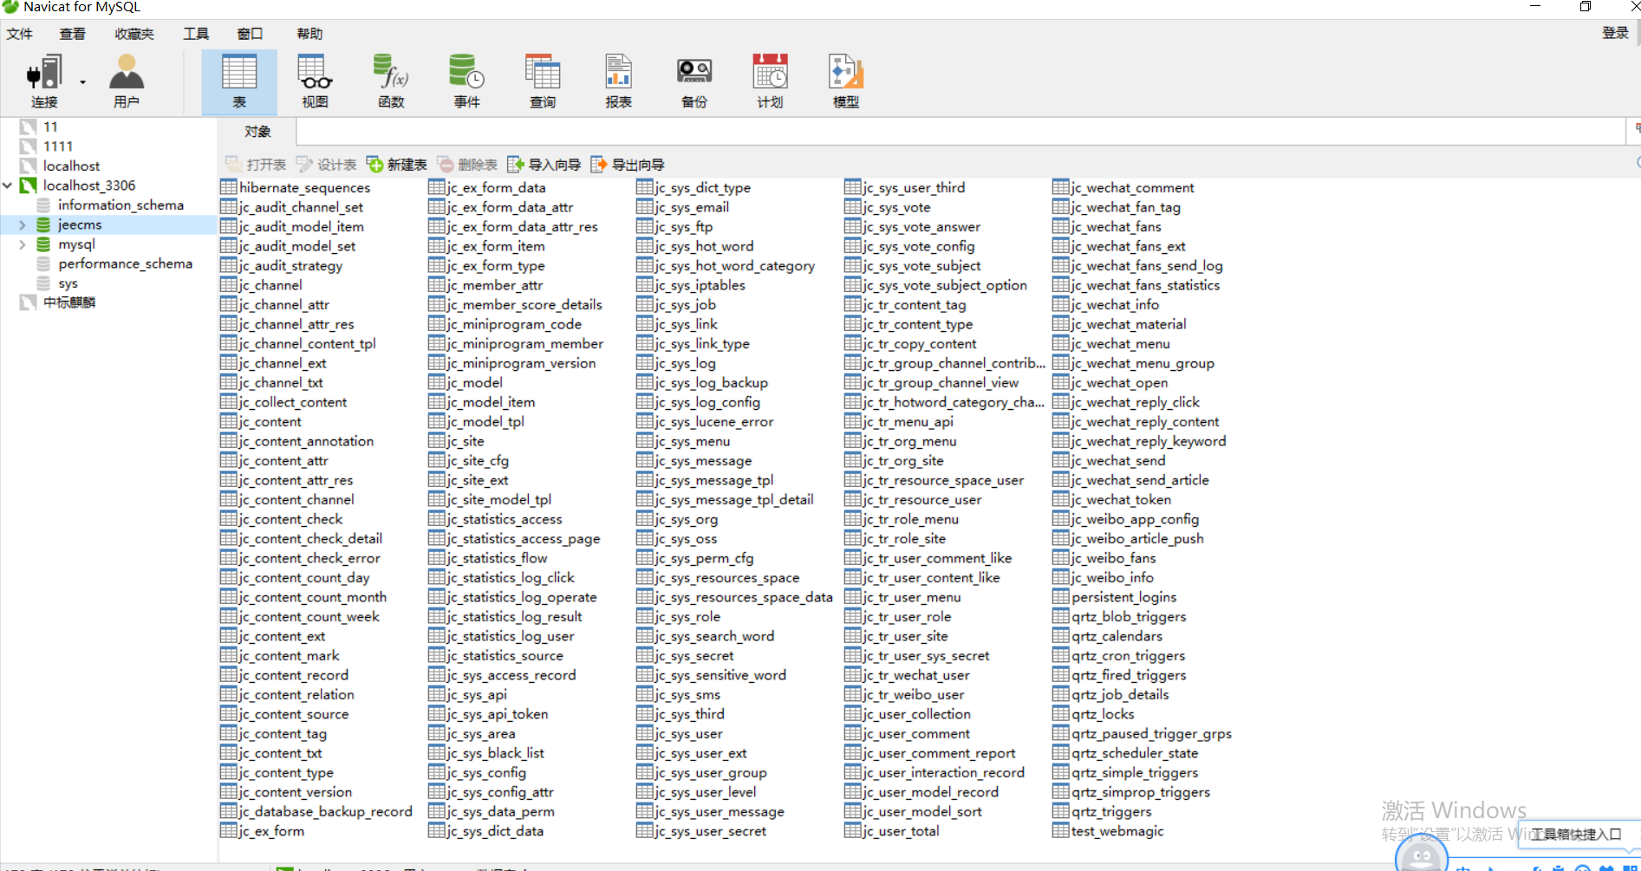The width and height of the screenshot is (1641, 871).
Task: Click the 工具箱快捷入口 floating button
Action: [x=1576, y=835]
